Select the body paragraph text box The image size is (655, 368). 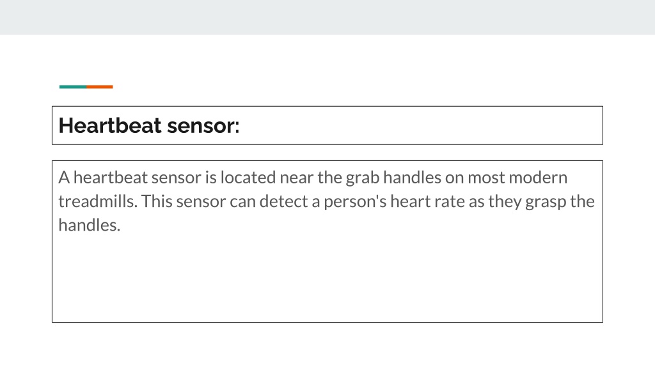327,241
